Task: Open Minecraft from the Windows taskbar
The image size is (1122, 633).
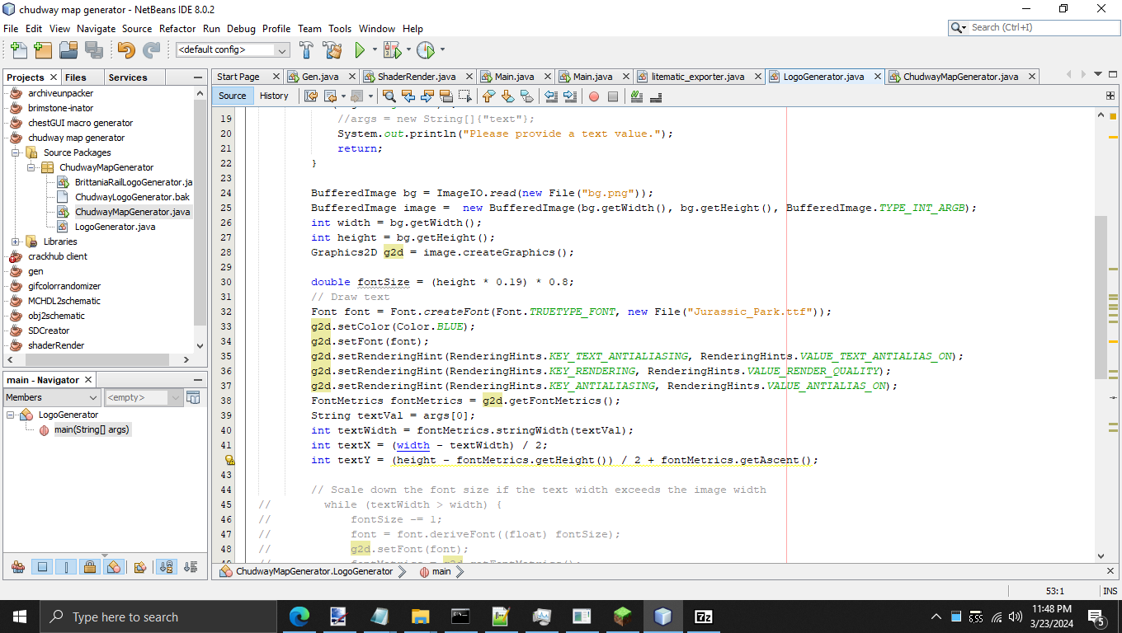Action: 623,617
